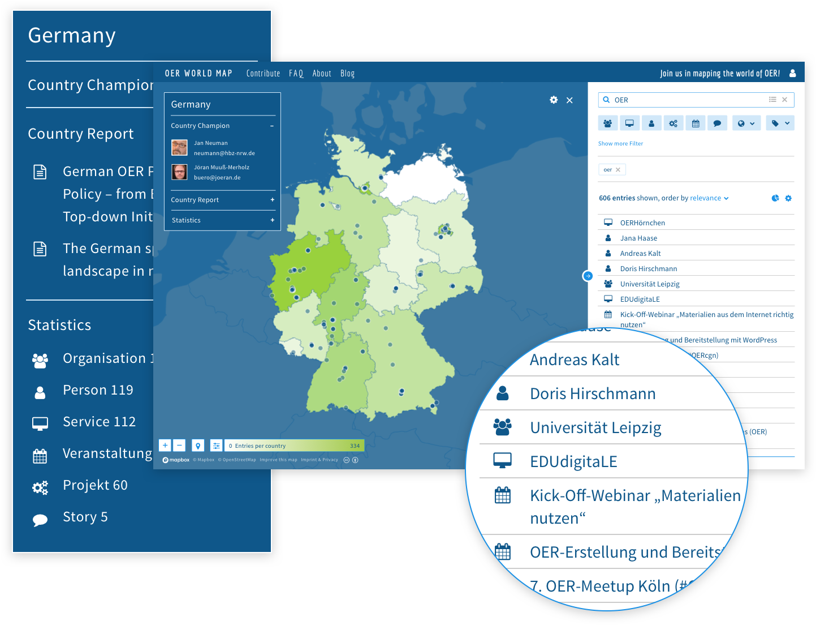Toggle the Service monitor type filter button
816x625 pixels.
tap(629, 123)
